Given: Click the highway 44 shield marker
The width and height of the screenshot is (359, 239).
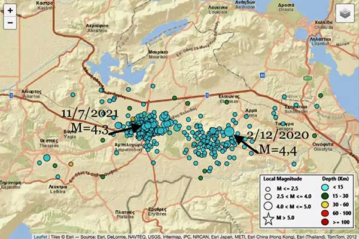Looking at the screenshot, I should click(x=263, y=75).
